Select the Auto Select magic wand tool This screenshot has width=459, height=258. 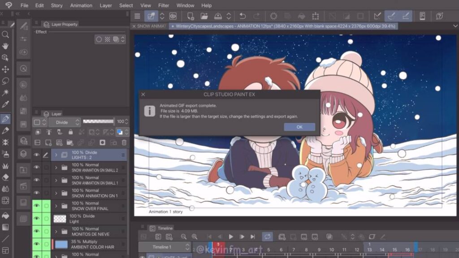point(5,93)
